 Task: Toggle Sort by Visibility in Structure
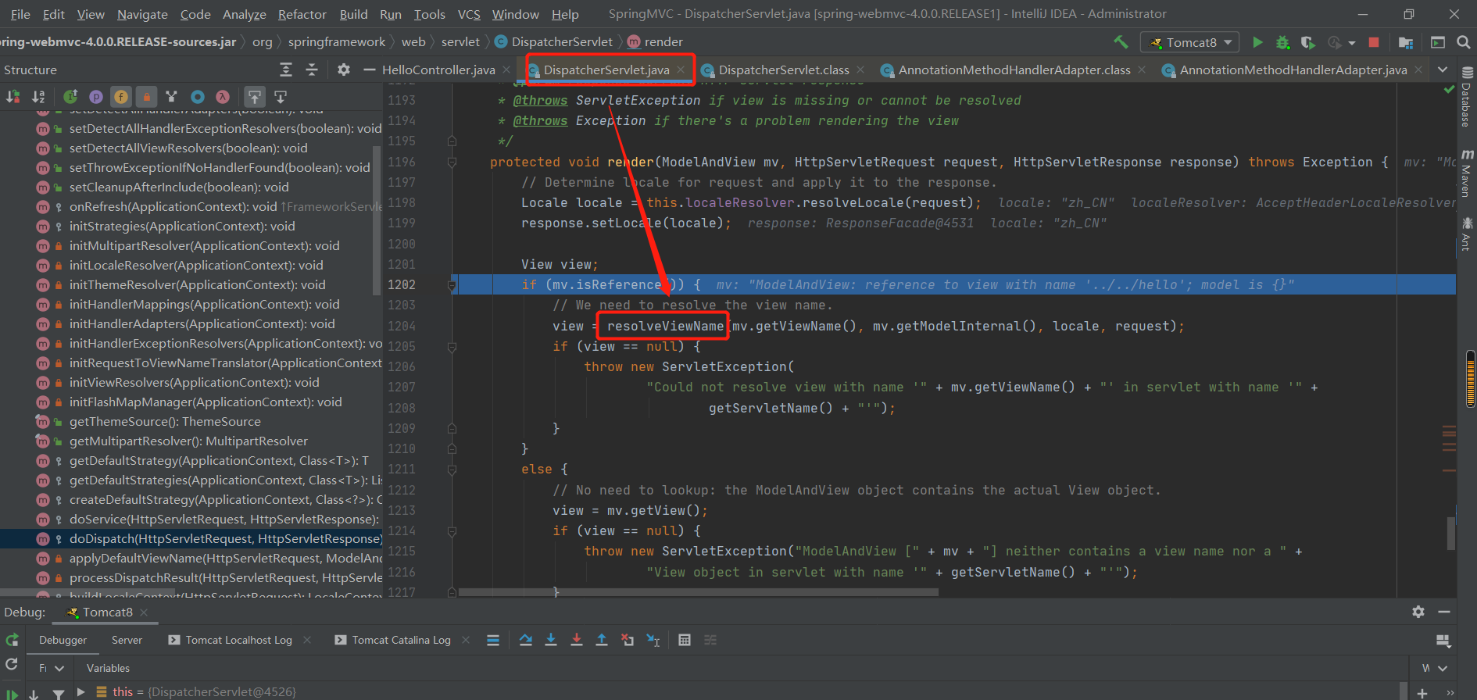(13, 97)
